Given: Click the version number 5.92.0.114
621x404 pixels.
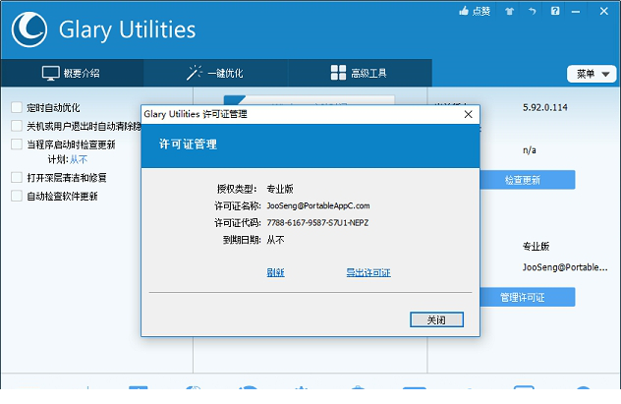Looking at the screenshot, I should (x=545, y=107).
